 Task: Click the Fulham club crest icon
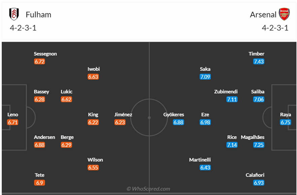click(14, 14)
